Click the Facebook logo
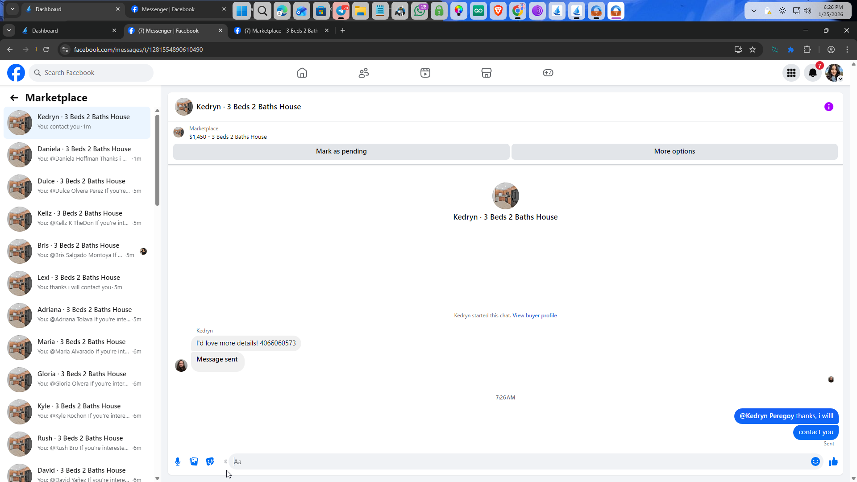This screenshot has width=857, height=482. tap(16, 73)
